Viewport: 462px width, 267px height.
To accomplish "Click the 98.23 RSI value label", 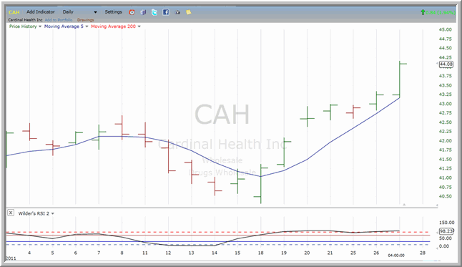I will click(446, 231).
